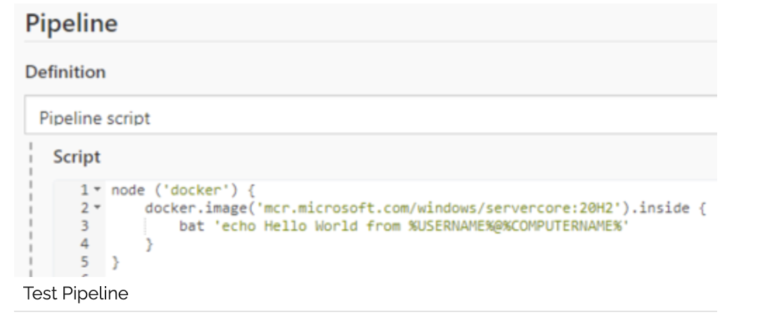Click line number 4 in the gutter
Image resolution: width=772 pixels, height=324 pixels.
(x=84, y=244)
